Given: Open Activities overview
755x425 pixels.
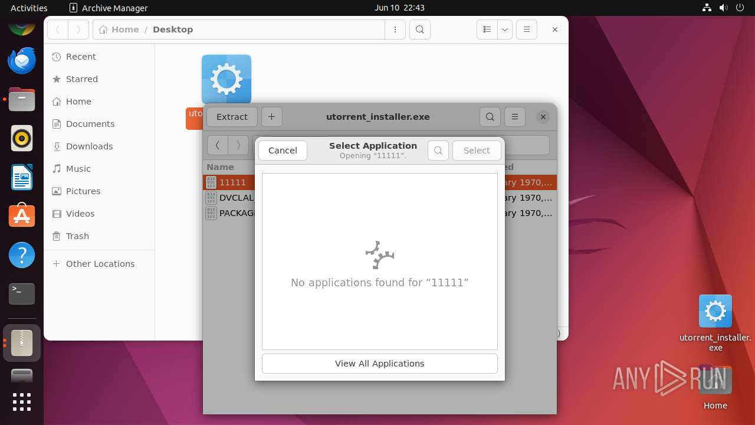Looking at the screenshot, I should pos(29,8).
